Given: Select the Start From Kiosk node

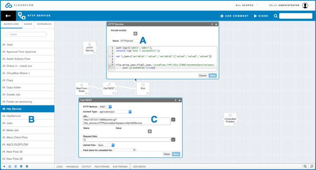Looking at the screenshot, I should 81,88.
